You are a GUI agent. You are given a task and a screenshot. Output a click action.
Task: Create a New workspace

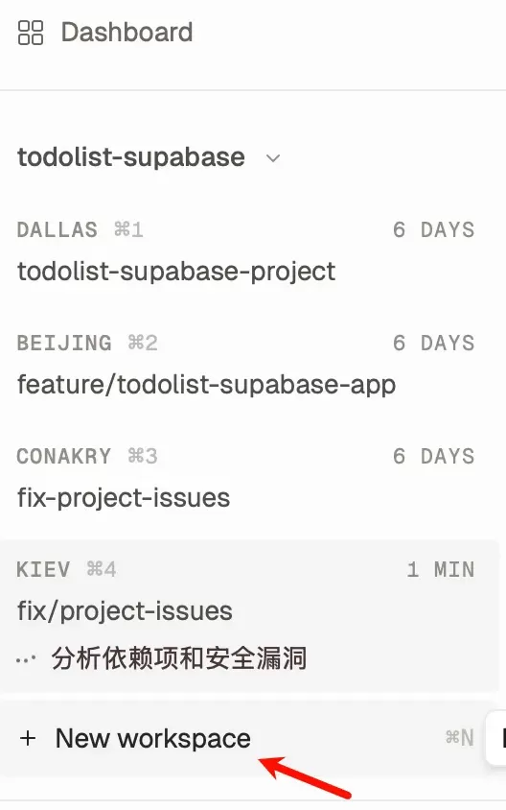152,738
